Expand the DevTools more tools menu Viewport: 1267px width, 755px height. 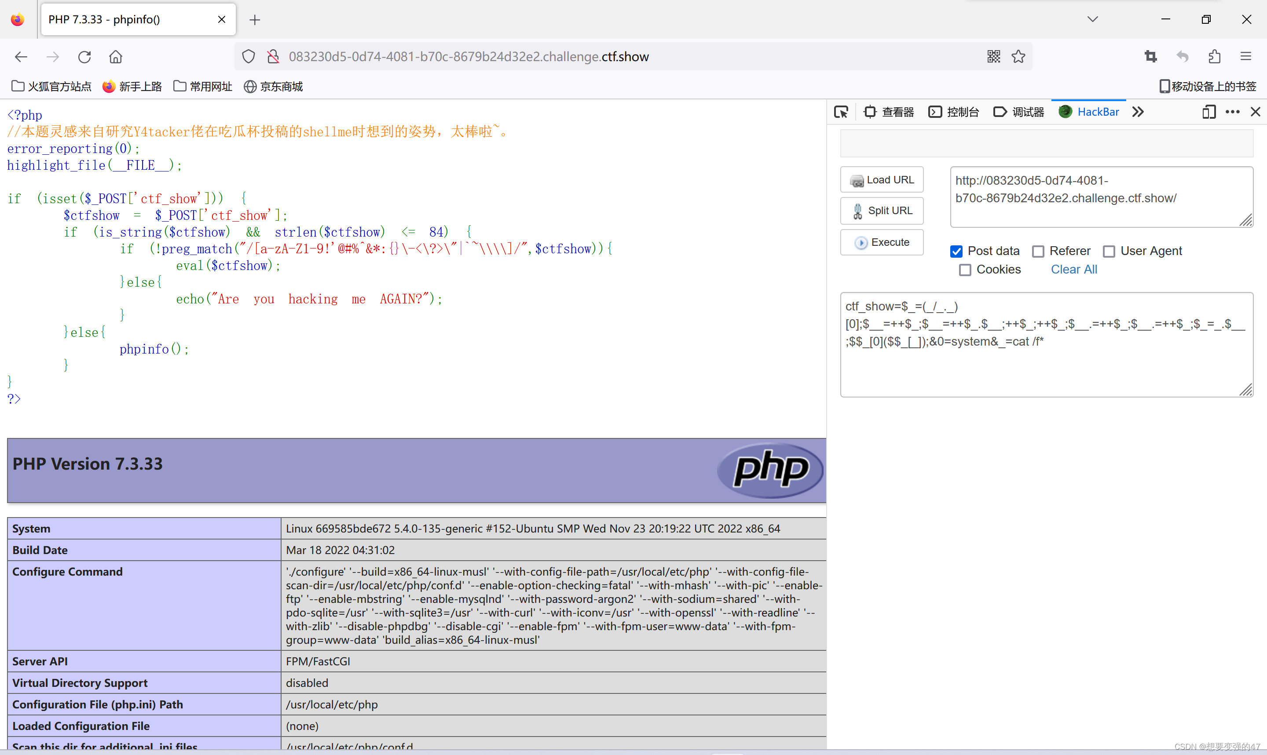point(1137,111)
